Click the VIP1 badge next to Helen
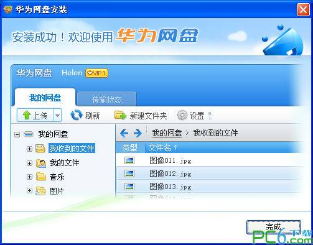This screenshot has width=313, height=245. 97,73
